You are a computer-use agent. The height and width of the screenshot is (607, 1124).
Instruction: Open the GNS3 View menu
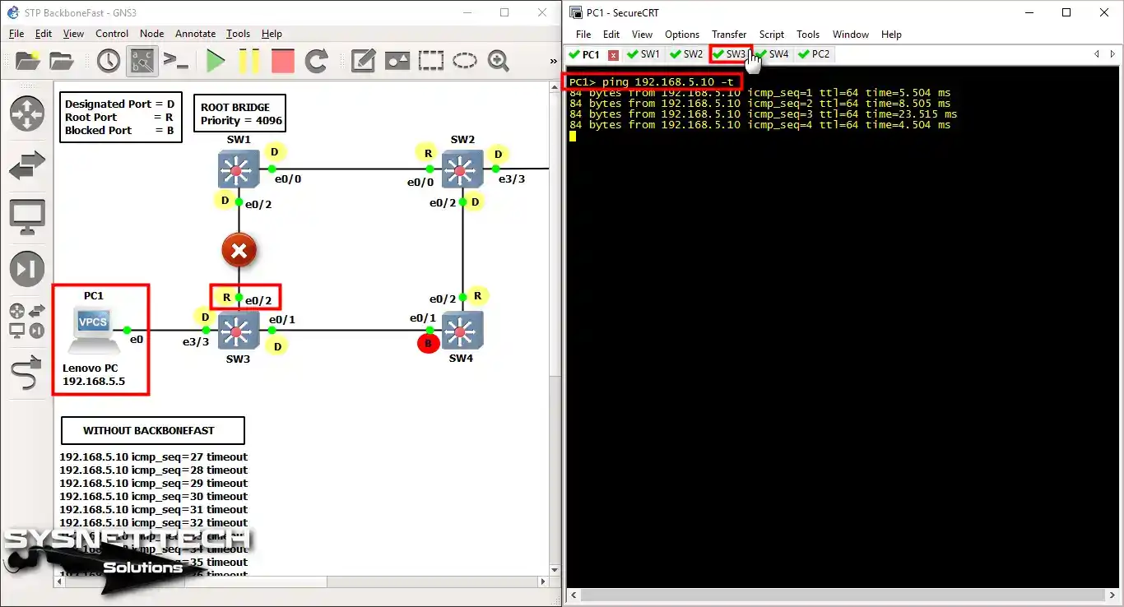click(73, 34)
